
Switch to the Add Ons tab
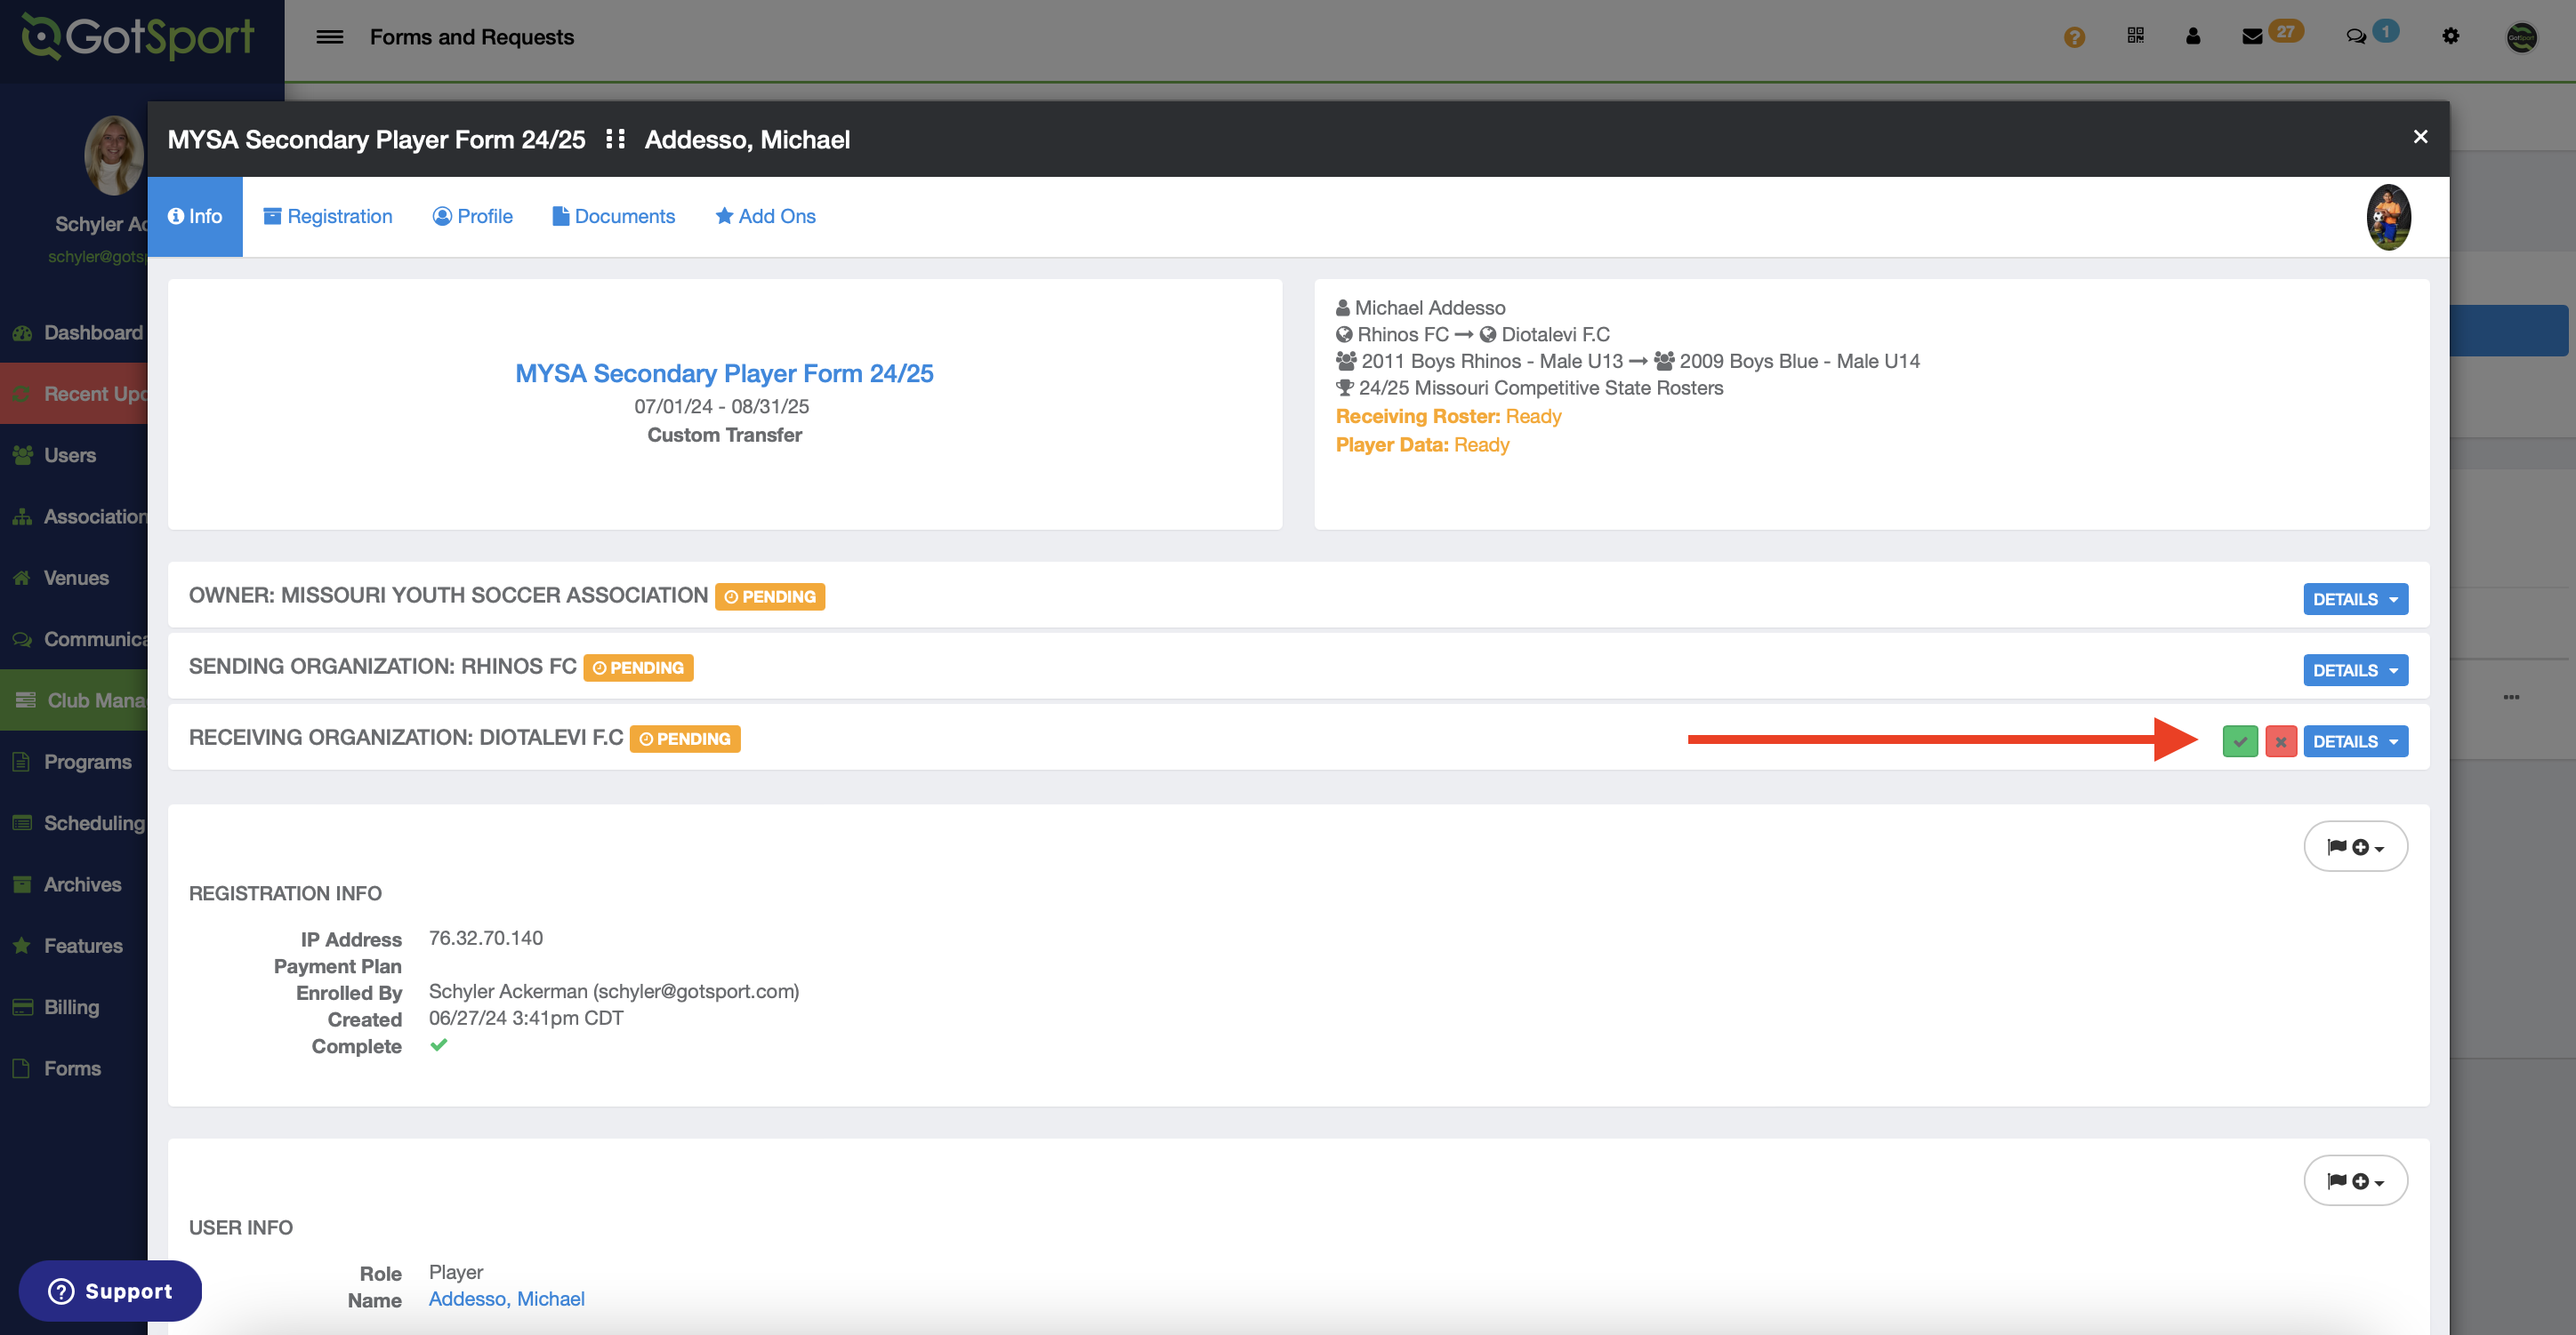[x=766, y=217]
